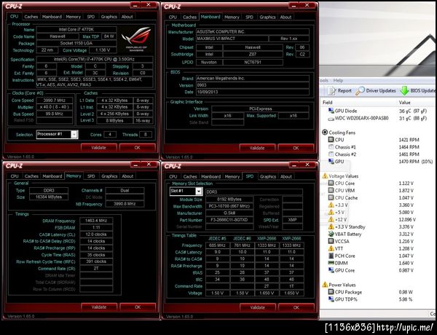
Task: Click Validate in the SPD window
Action: coord(257,307)
